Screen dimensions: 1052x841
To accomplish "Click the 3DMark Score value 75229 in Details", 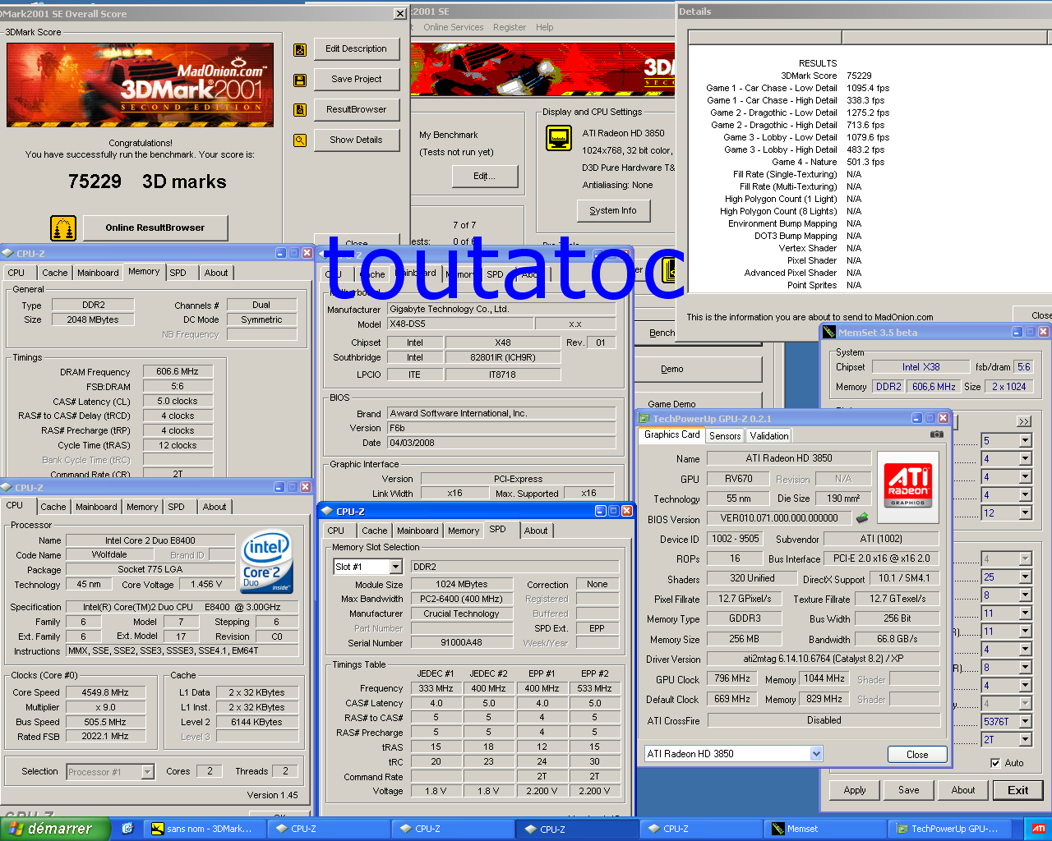I will (859, 76).
